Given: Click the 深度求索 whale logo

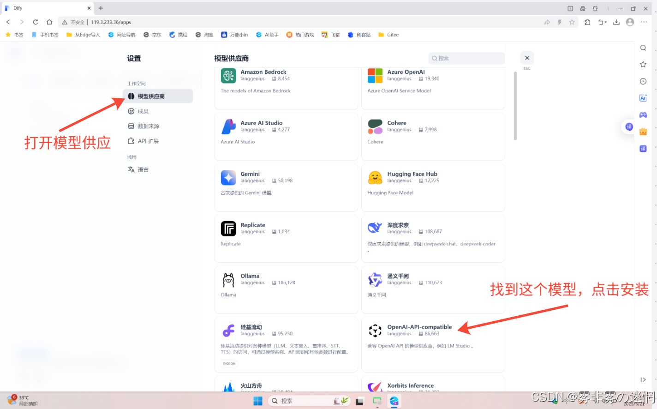Looking at the screenshot, I should [375, 229].
